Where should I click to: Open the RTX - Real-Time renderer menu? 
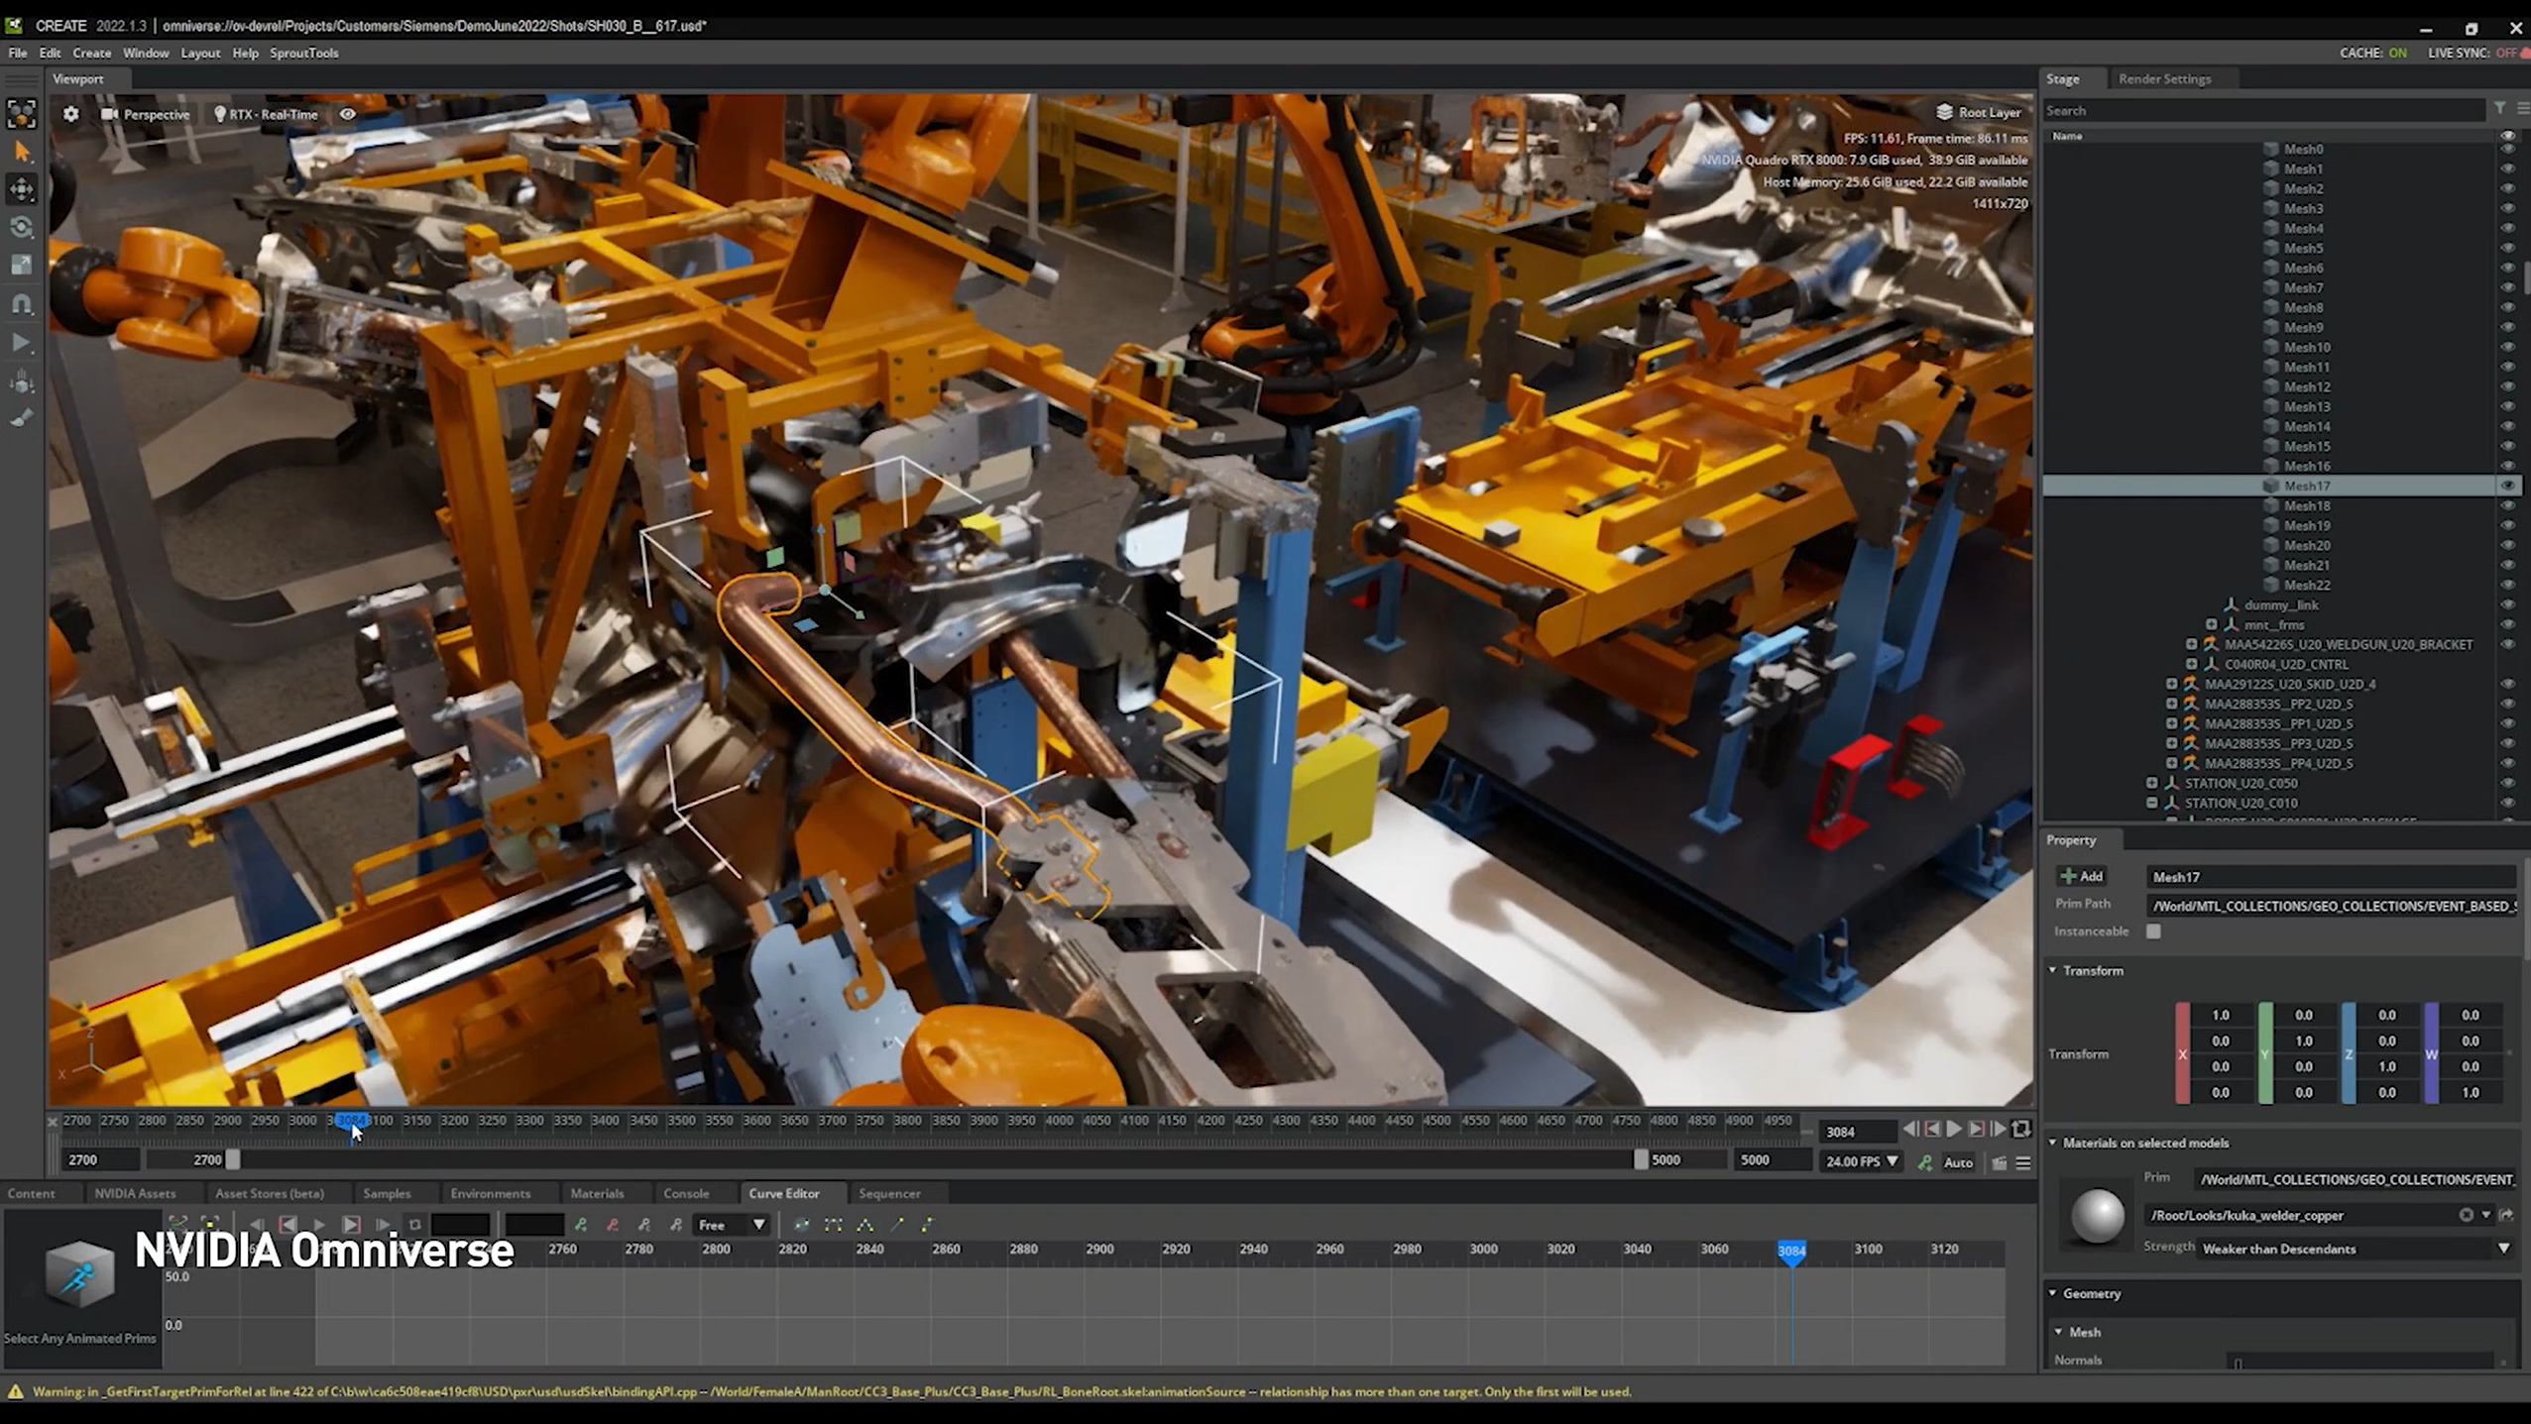[x=266, y=114]
